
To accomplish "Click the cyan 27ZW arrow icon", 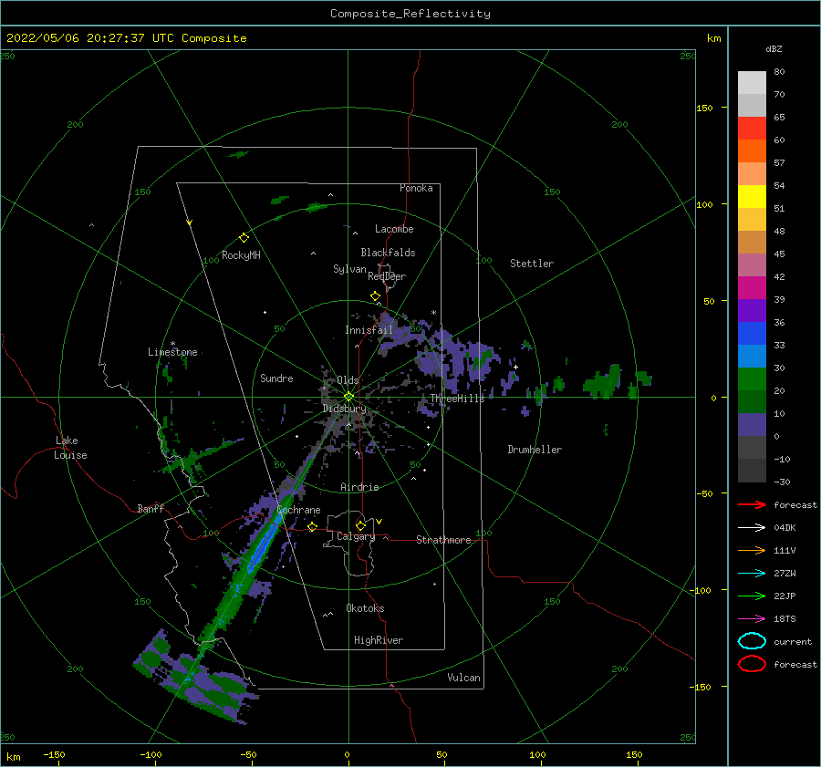I will 752,574.
